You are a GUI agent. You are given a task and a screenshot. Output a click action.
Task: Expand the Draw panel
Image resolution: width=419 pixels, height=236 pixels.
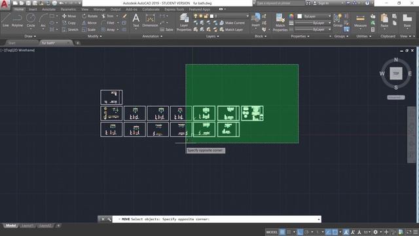[30, 36]
